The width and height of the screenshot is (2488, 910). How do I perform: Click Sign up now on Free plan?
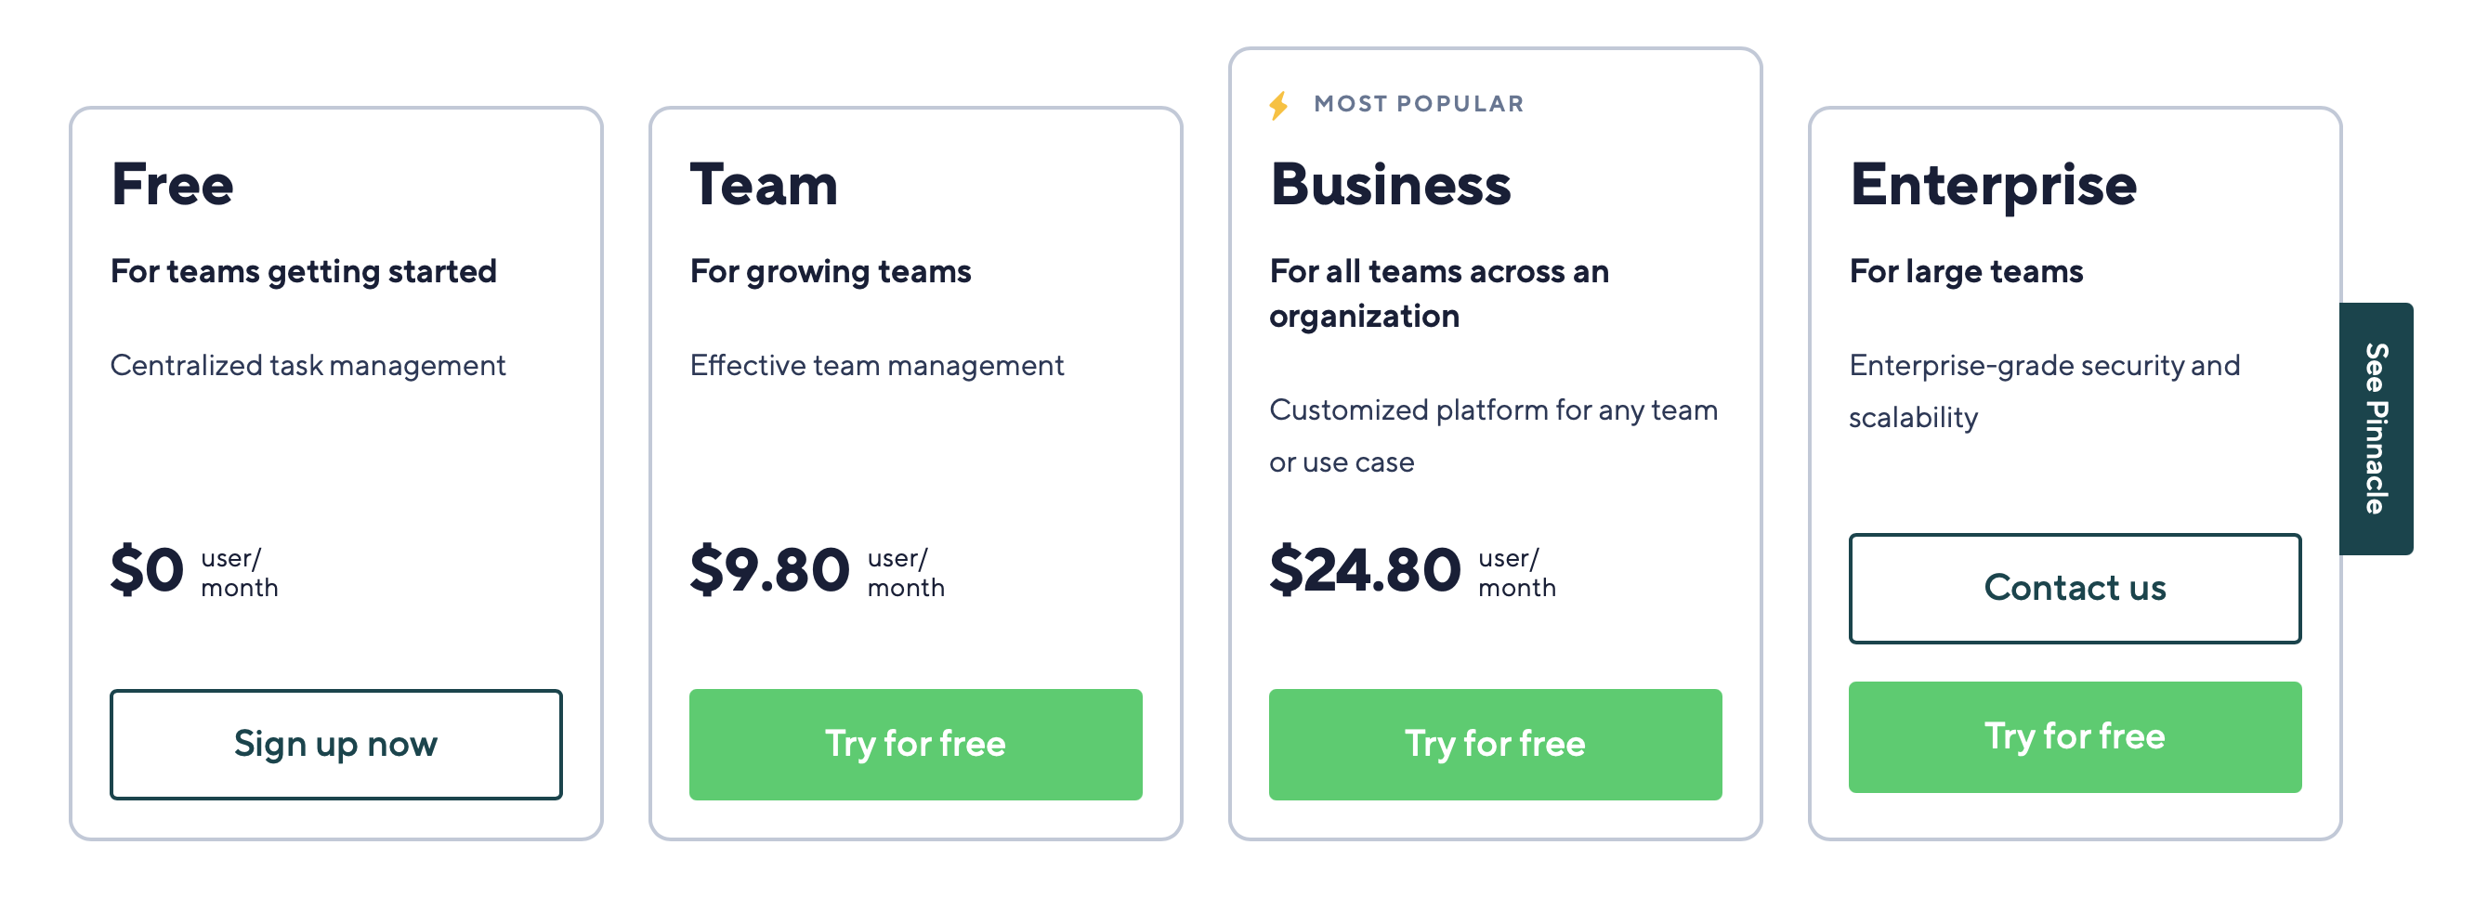[x=335, y=744]
